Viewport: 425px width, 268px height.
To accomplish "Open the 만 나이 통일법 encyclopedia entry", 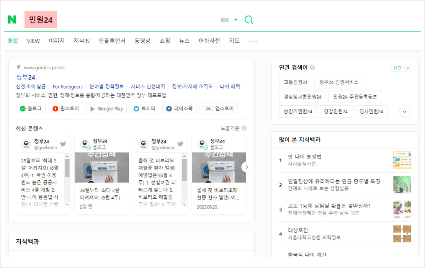I will [x=305, y=157].
